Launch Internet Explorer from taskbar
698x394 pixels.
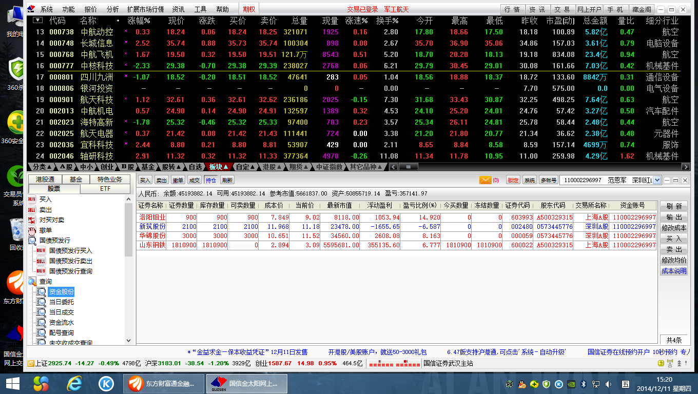point(74,383)
